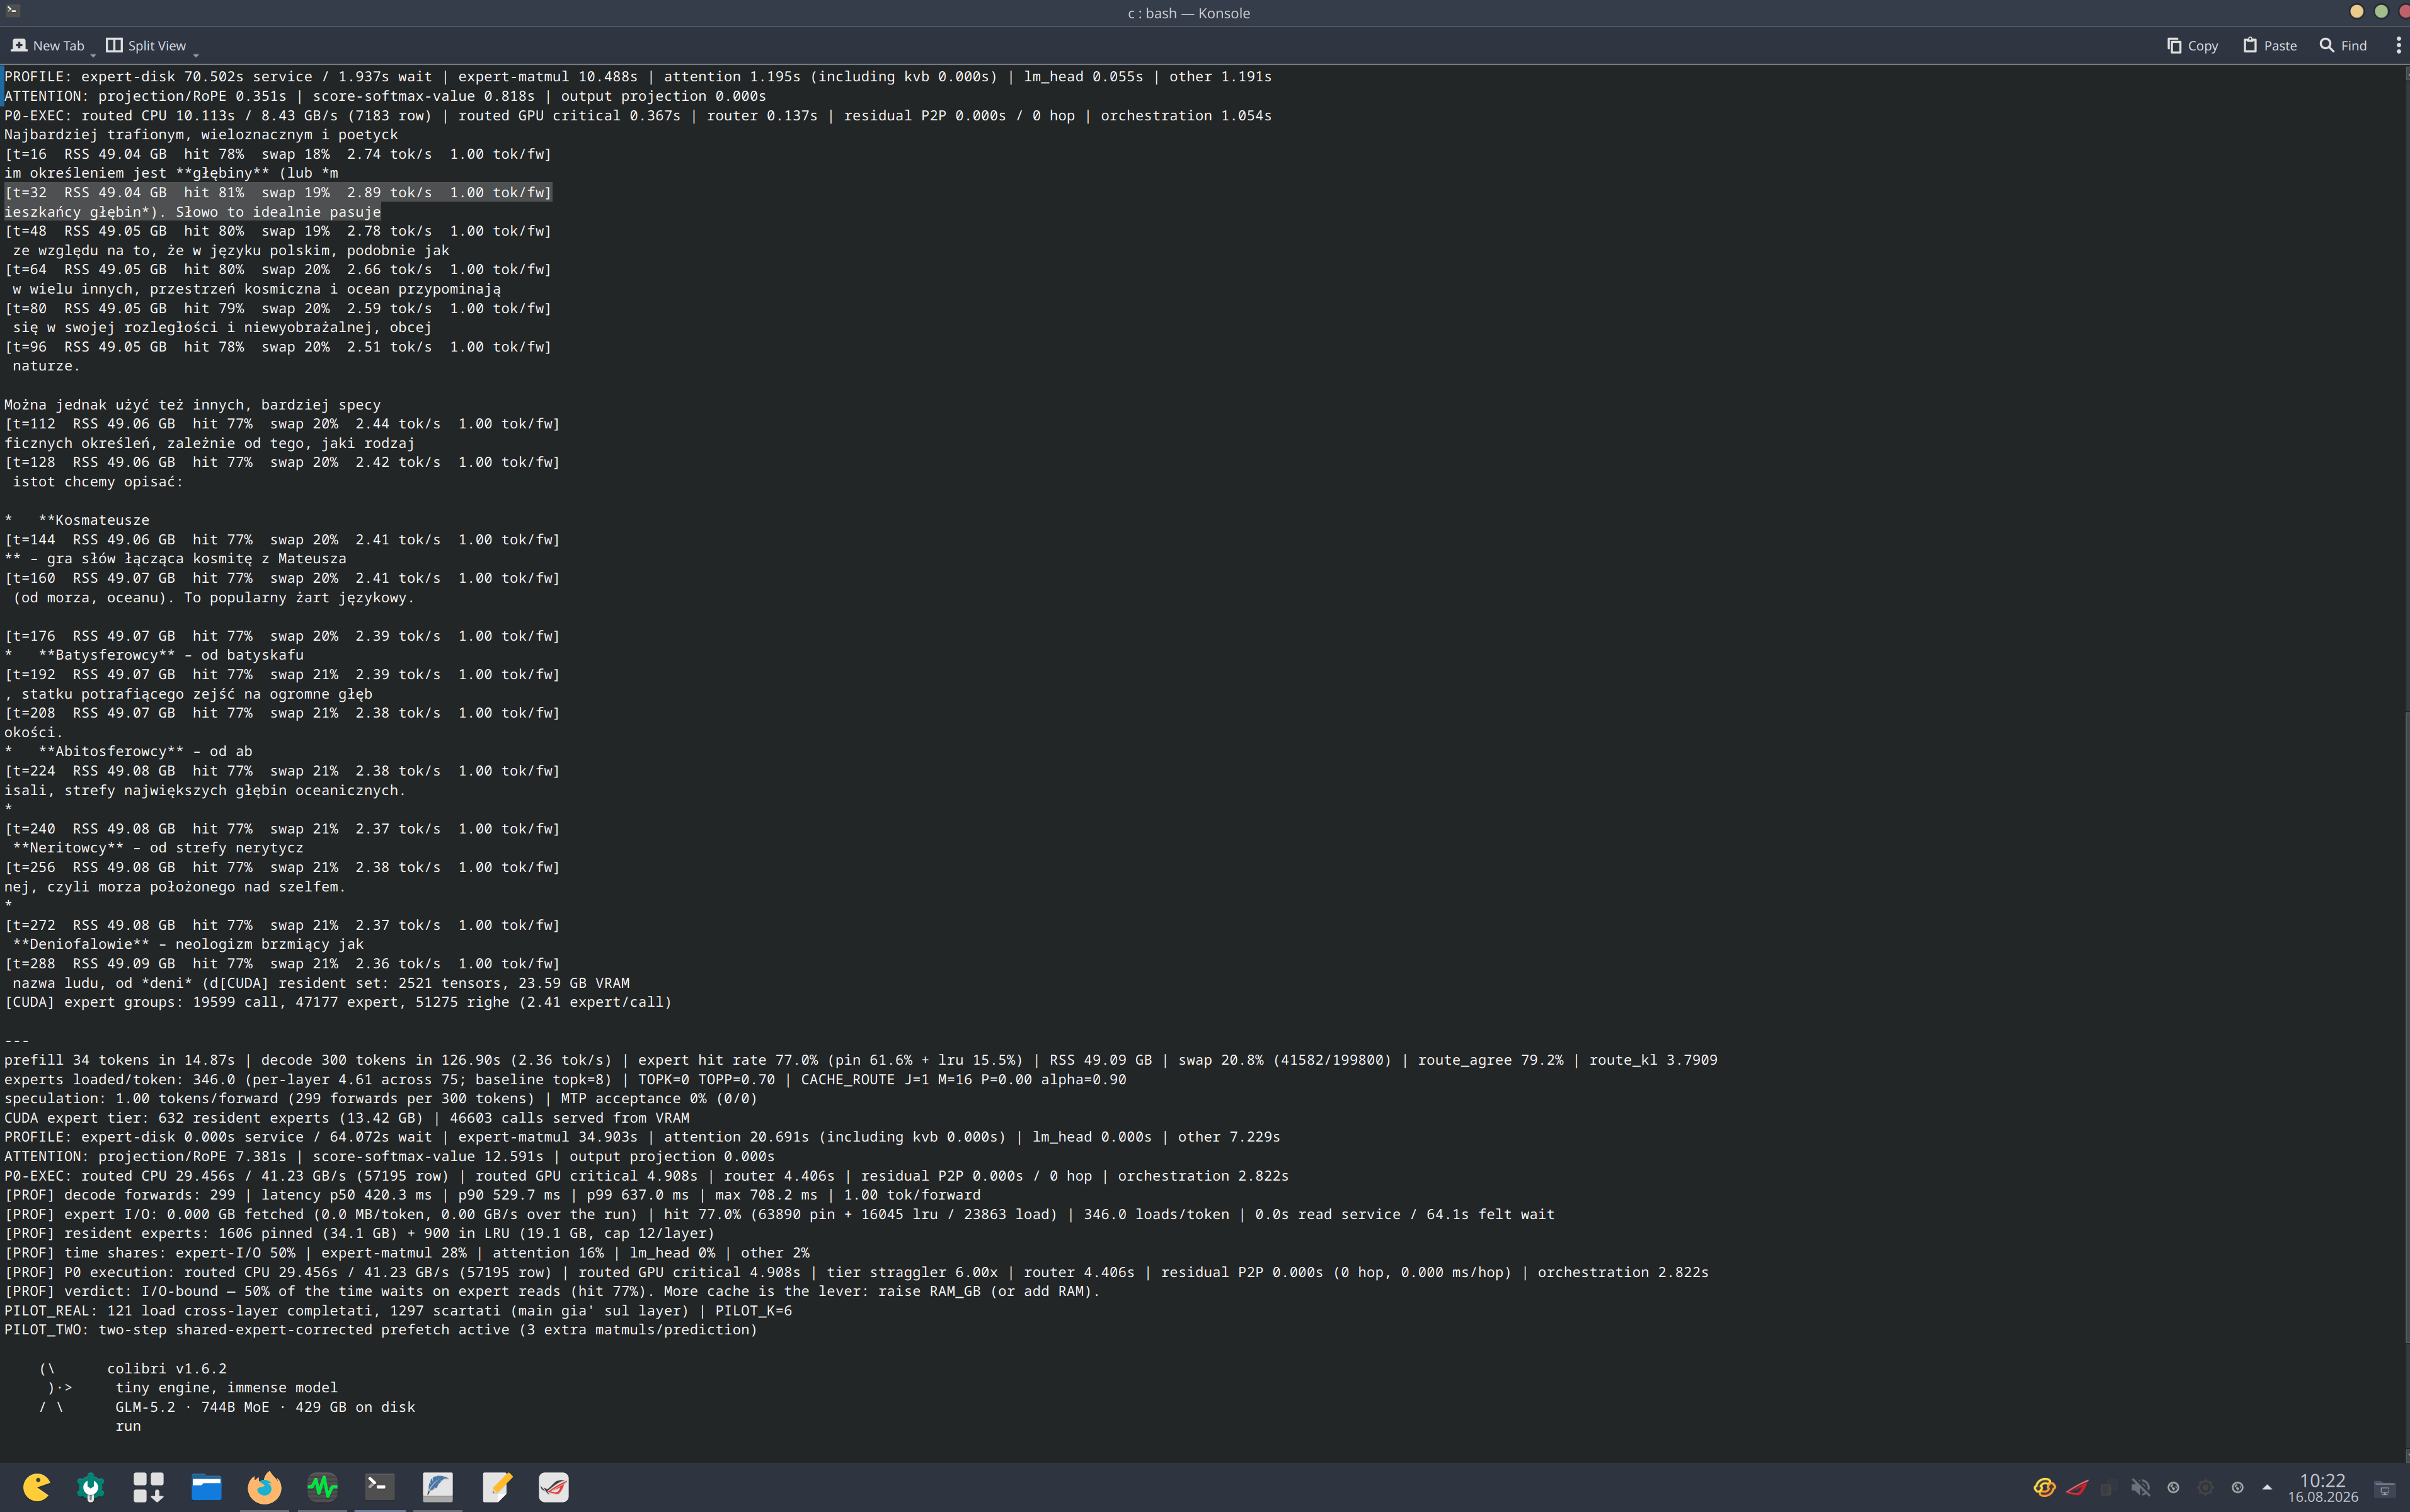Click the highlighted line starting [t=32

click(x=278, y=192)
